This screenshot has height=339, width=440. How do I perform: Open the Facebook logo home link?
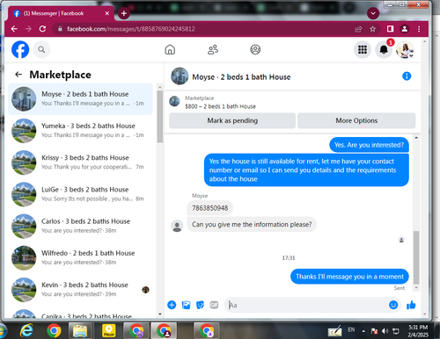pyautogui.click(x=20, y=49)
